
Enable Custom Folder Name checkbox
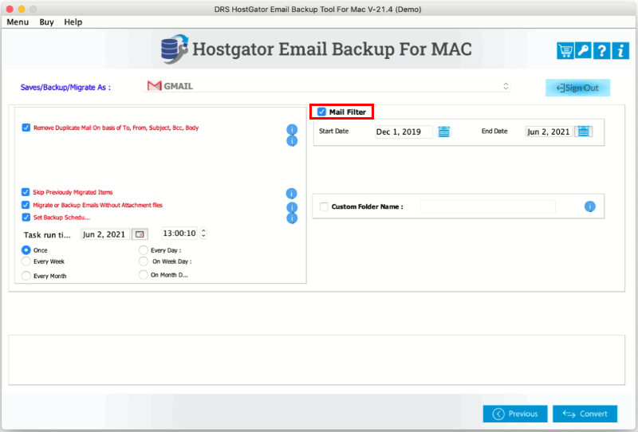point(324,206)
